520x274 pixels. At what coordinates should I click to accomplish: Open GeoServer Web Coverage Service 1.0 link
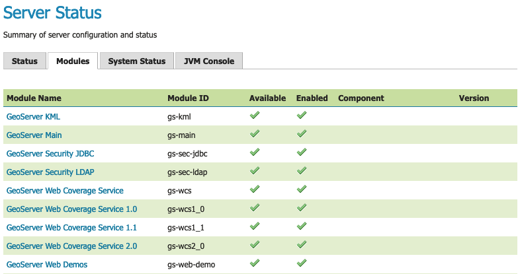coord(71,209)
